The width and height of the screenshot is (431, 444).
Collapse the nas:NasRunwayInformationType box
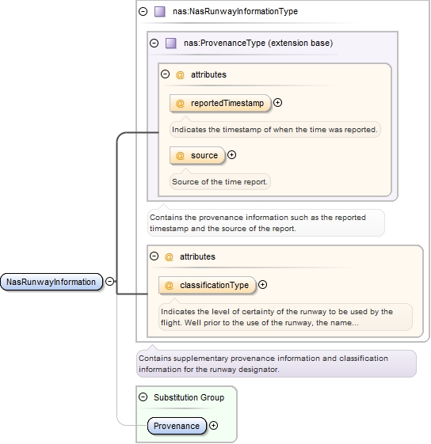[143, 11]
